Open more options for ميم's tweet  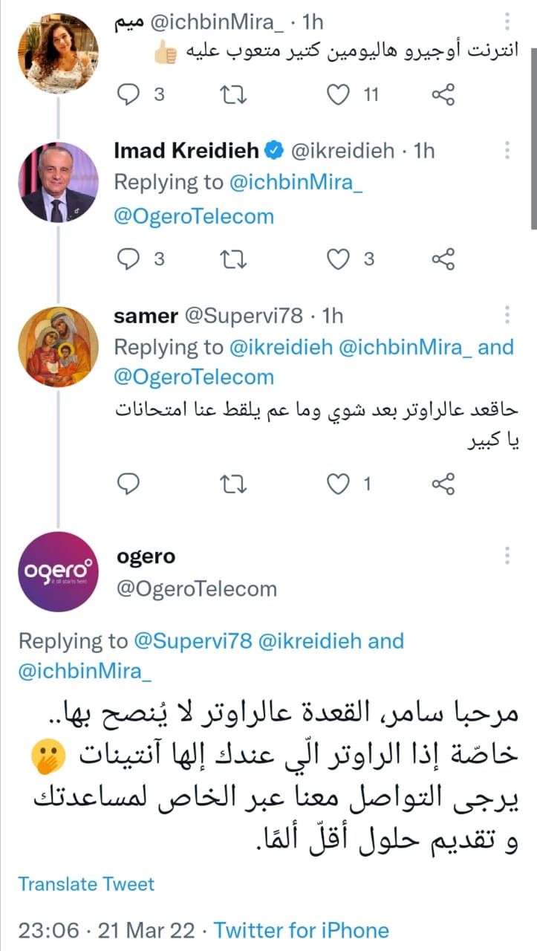(508, 24)
